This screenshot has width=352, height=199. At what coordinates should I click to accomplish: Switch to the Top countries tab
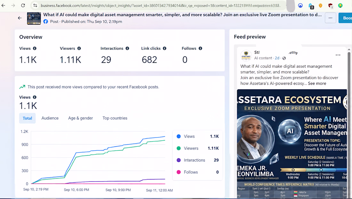click(115, 118)
